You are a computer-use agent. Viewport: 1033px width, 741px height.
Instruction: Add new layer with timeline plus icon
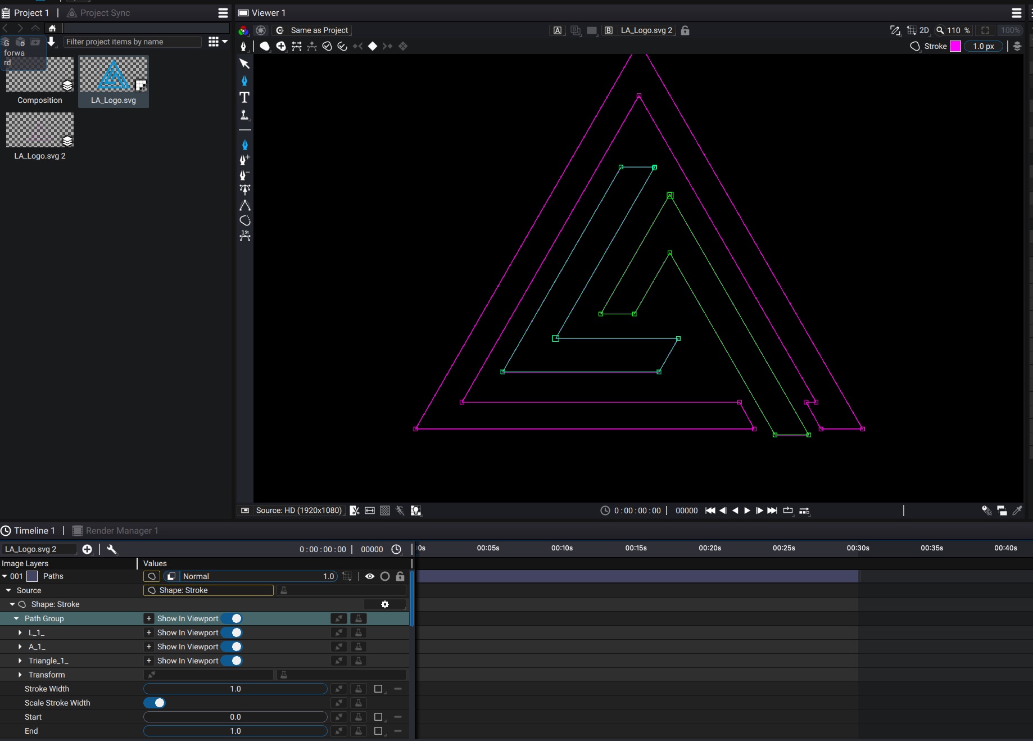pos(87,549)
